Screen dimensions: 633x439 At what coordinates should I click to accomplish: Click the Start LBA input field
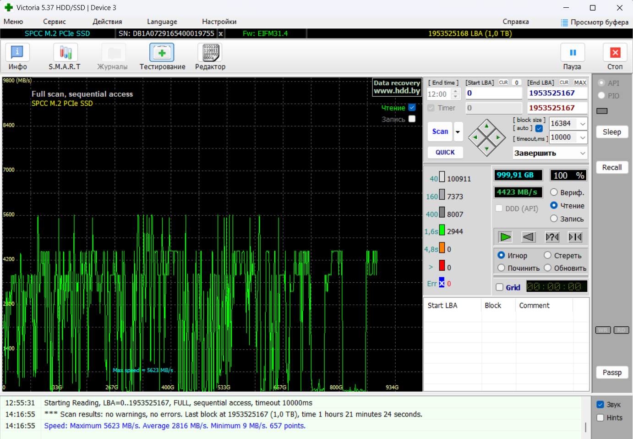493,93
